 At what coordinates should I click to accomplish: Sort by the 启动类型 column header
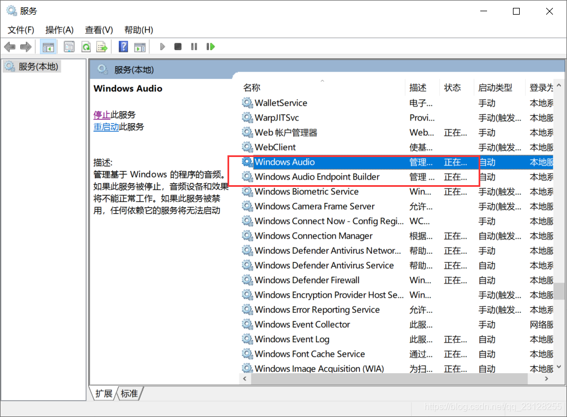499,87
